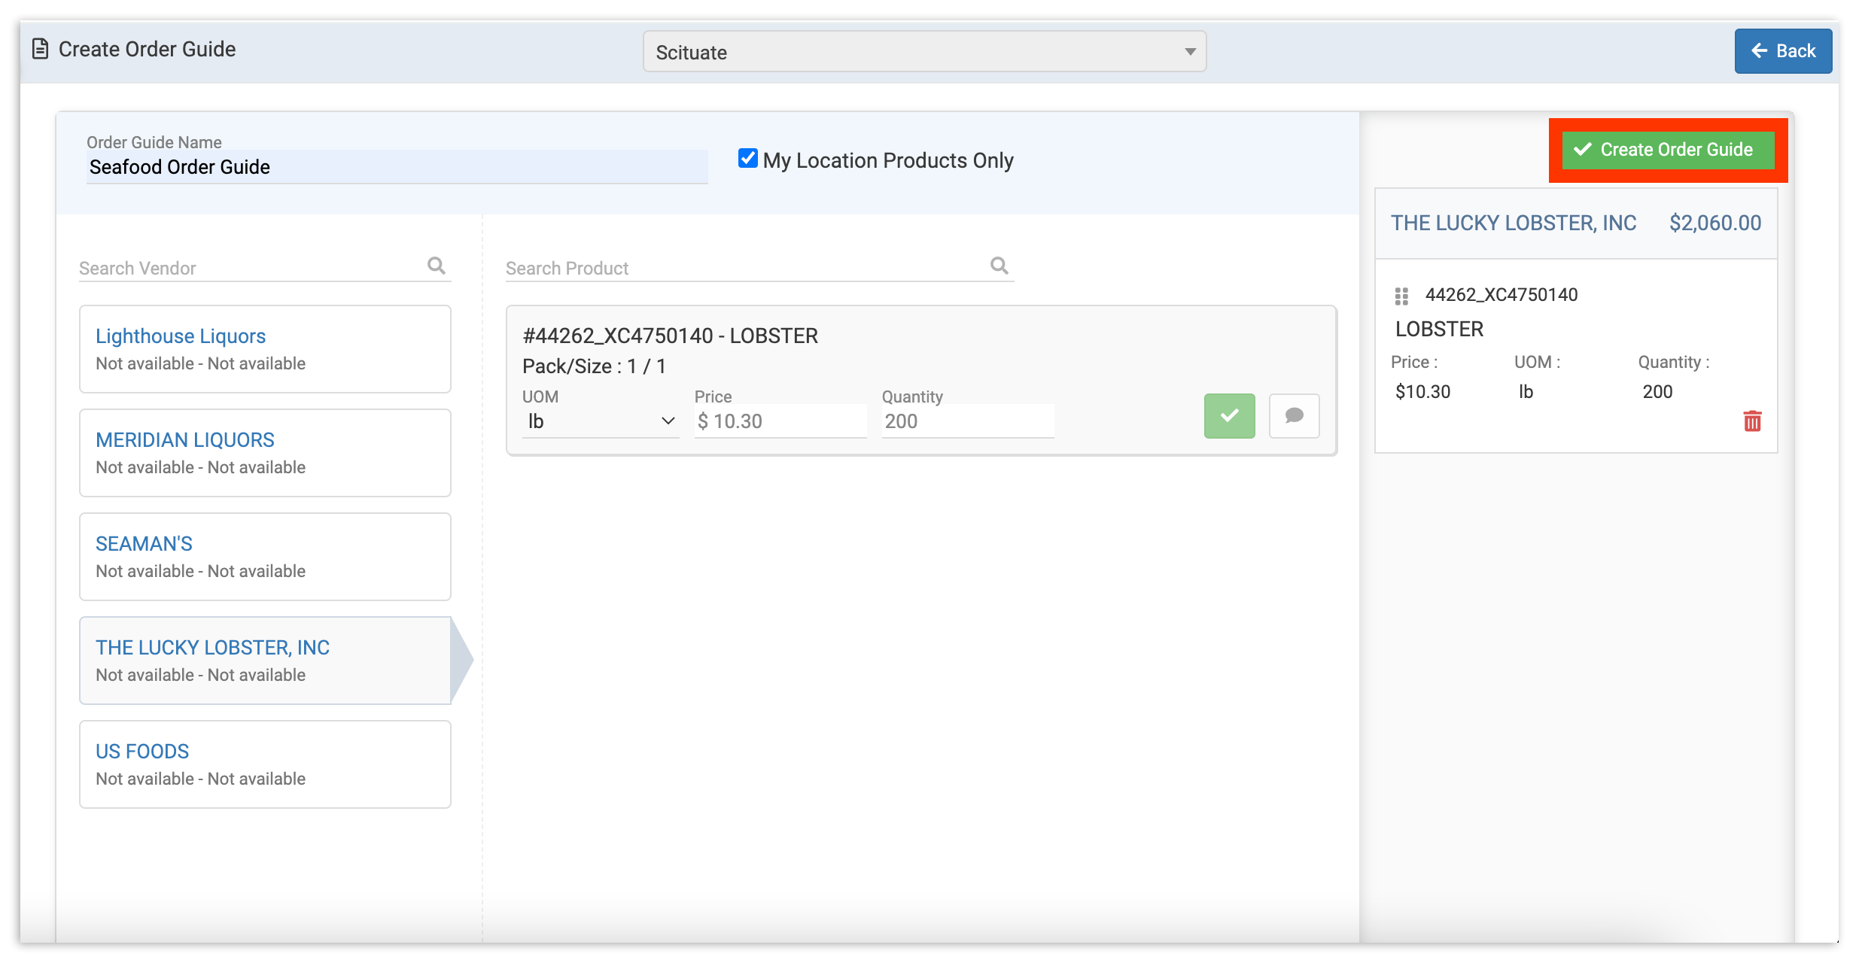Click the document icon beside Create Order Guide title
1859x963 pixels.
[39, 48]
